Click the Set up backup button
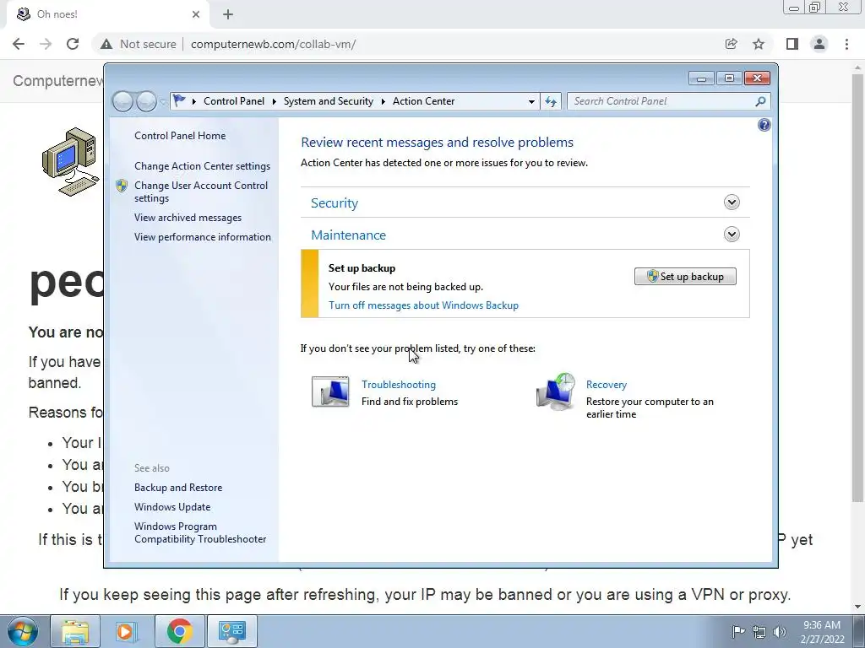Viewport: 865px width, 648px height. point(685,277)
